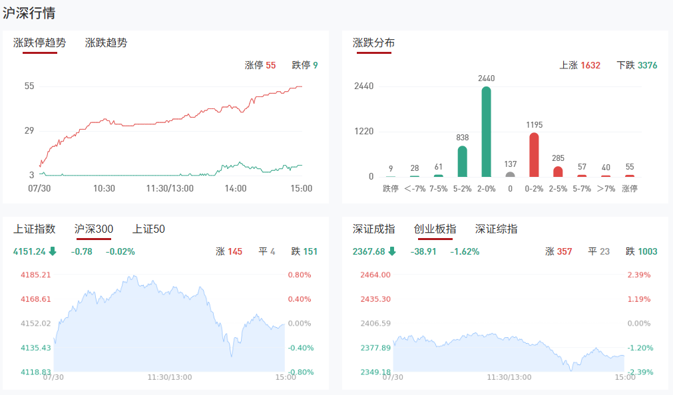Select the 创业板指 tab

[x=435, y=229]
